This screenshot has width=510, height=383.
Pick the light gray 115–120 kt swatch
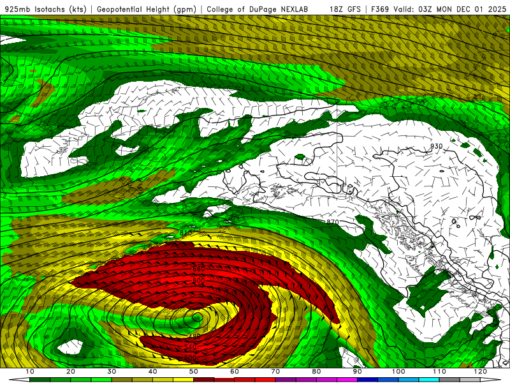pyautogui.click(x=470, y=380)
